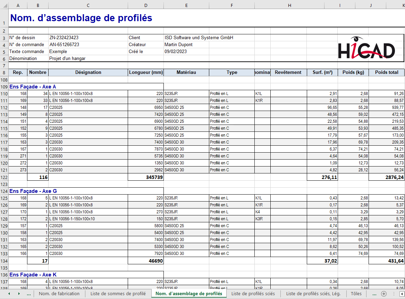Click the Matériau column heading
The height and width of the screenshot is (299, 405).
(x=186, y=72)
